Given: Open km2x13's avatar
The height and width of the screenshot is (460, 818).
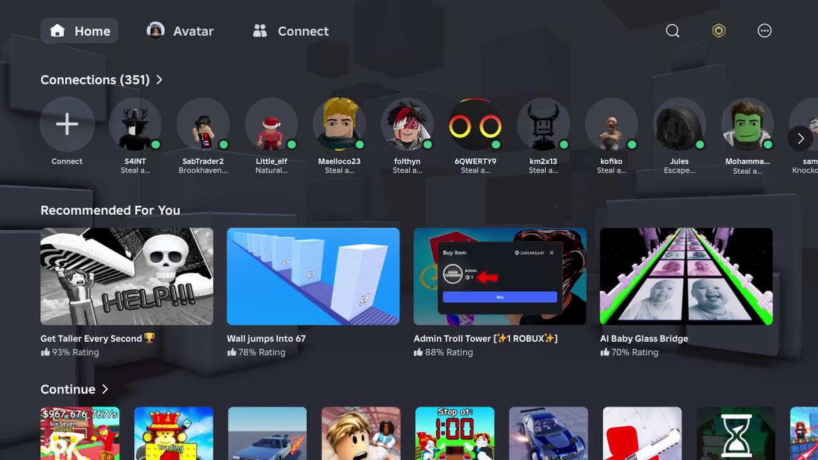Looking at the screenshot, I should (543, 125).
